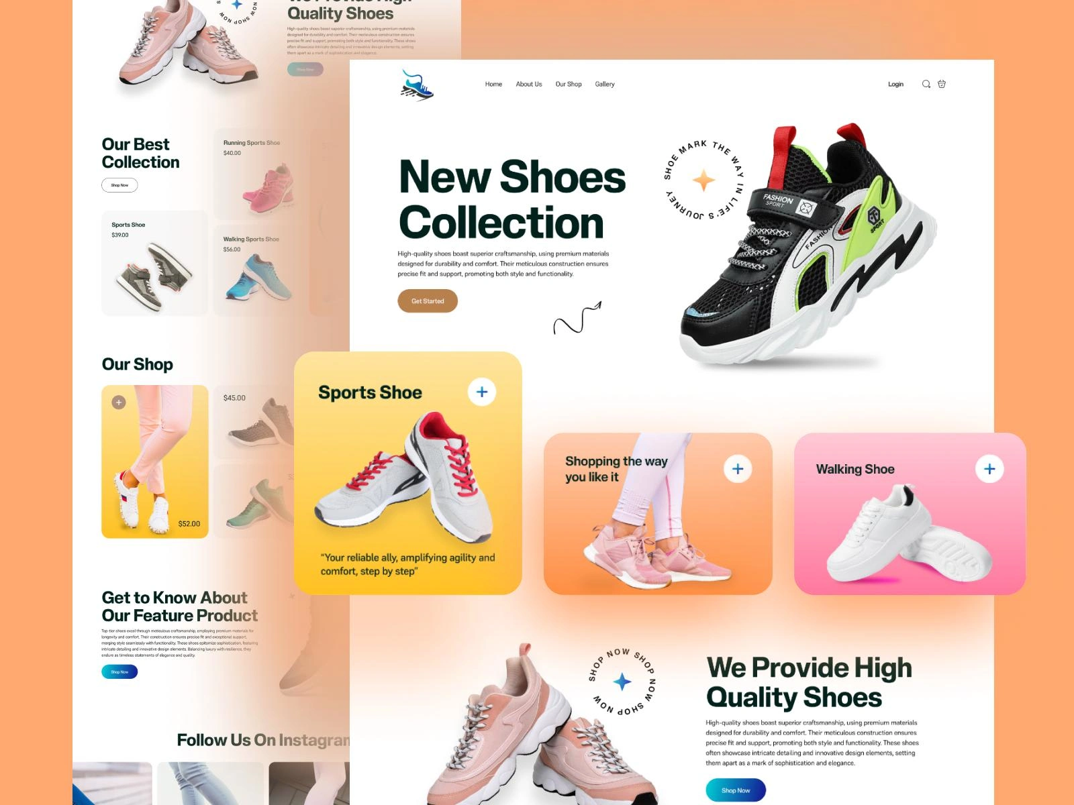Image resolution: width=1074 pixels, height=805 pixels.
Task: Click the circular Shoe Mark star badge
Action: 703,180
